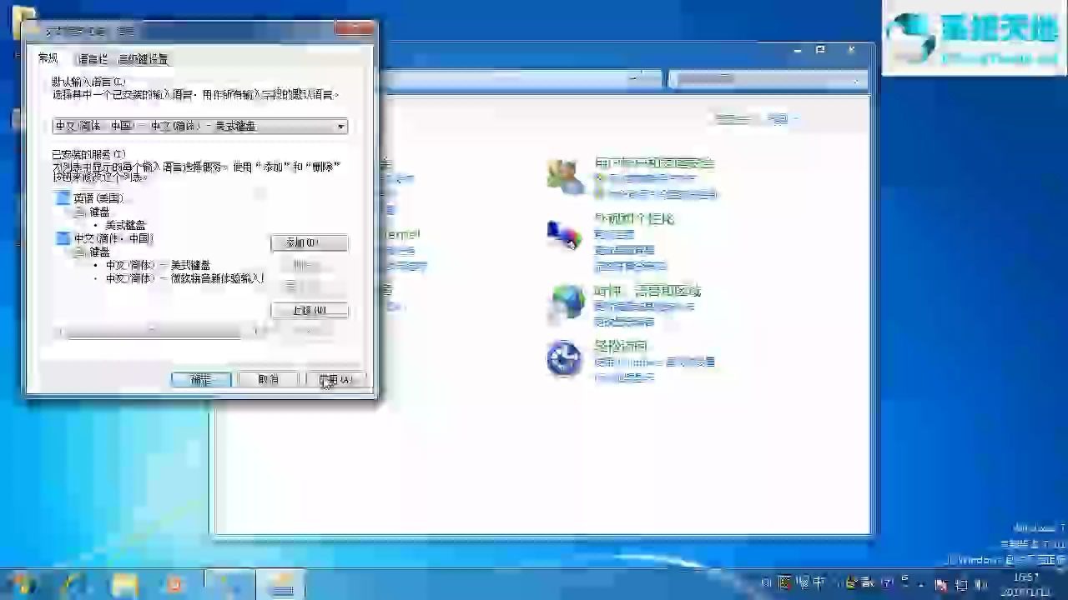
Task: Click the 上移(U) button
Action: tap(310, 310)
